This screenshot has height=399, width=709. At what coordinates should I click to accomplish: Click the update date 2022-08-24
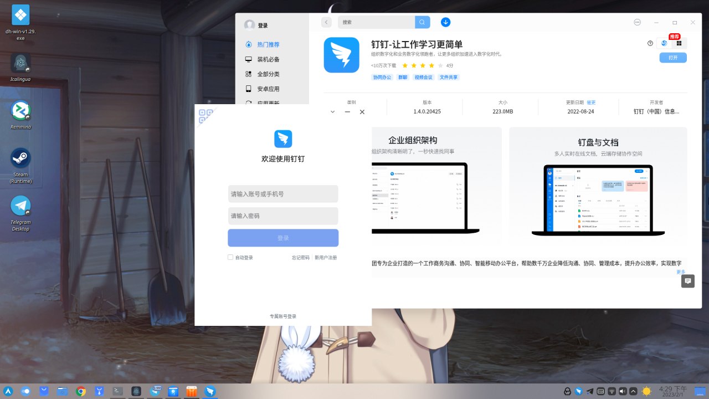[x=580, y=111]
